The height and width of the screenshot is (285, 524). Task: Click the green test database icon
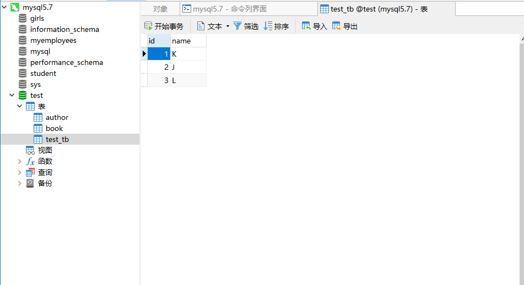point(23,95)
